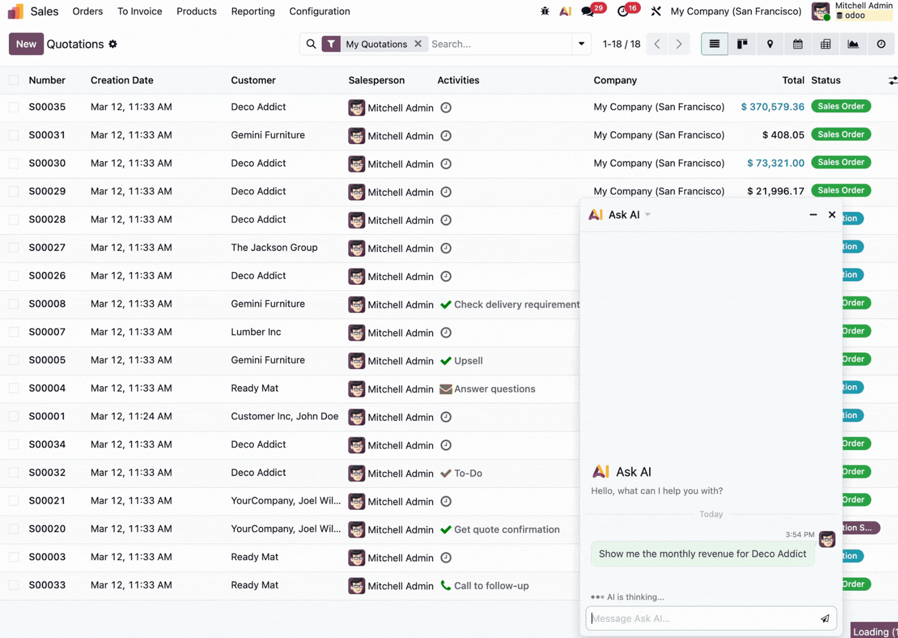898x638 pixels.
Task: Tick the checkbox for S00027
Action: 14,248
